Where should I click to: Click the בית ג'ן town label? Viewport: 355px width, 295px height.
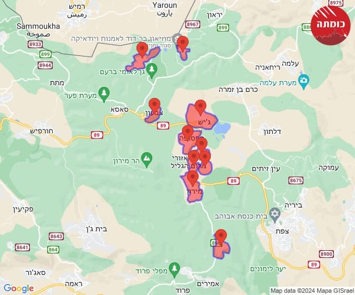pyautogui.click(x=97, y=229)
